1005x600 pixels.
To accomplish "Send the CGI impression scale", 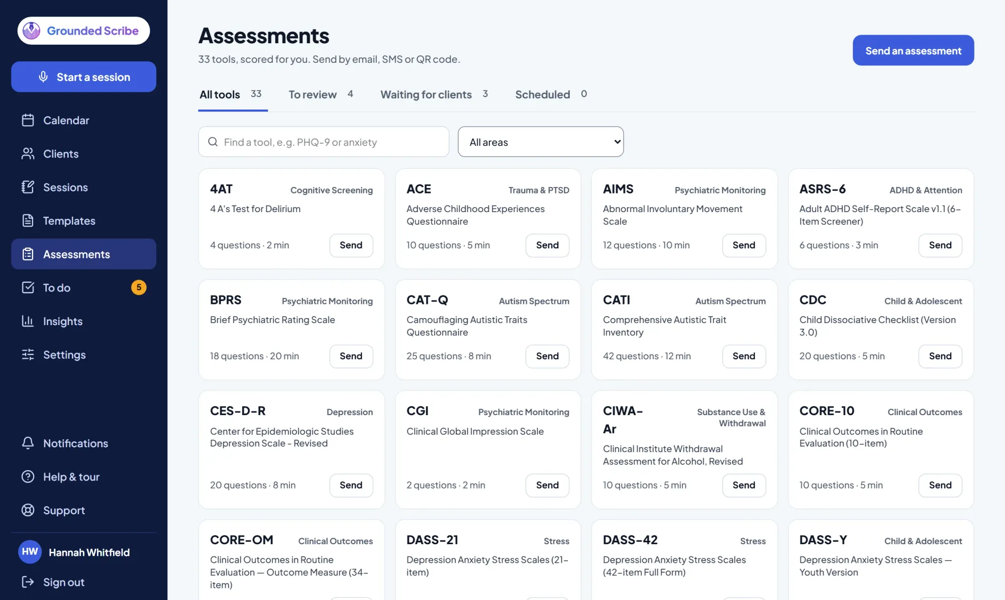I will click(547, 485).
